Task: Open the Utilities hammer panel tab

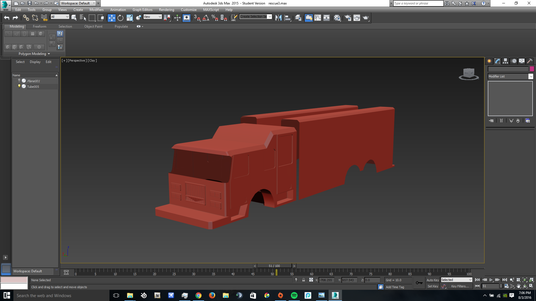Action: [x=530, y=61]
